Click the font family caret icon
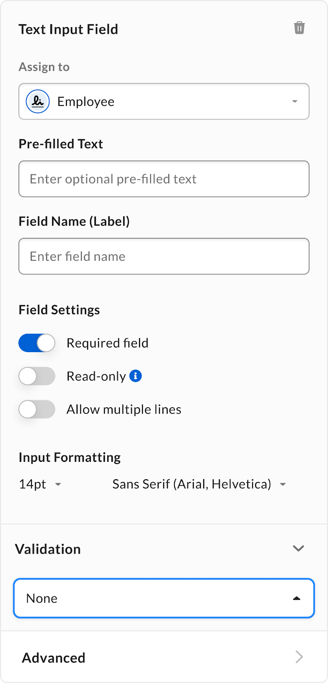Viewport: 328px width, 683px height. click(x=283, y=485)
